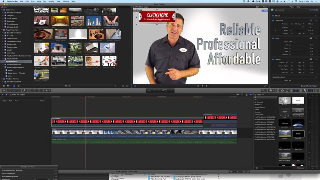The height and width of the screenshot is (180, 320).
Task: Click the Enhancements magic wand icon
Action: (264, 90)
